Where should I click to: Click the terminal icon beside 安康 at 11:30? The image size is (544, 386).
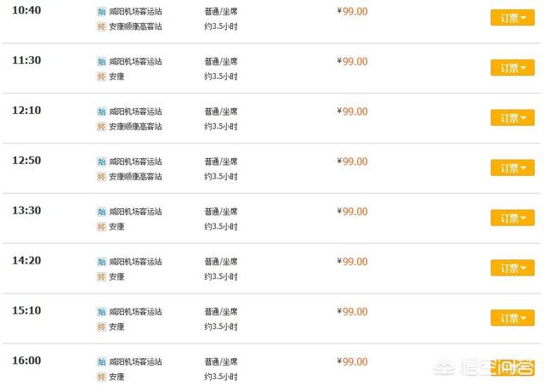(x=101, y=77)
